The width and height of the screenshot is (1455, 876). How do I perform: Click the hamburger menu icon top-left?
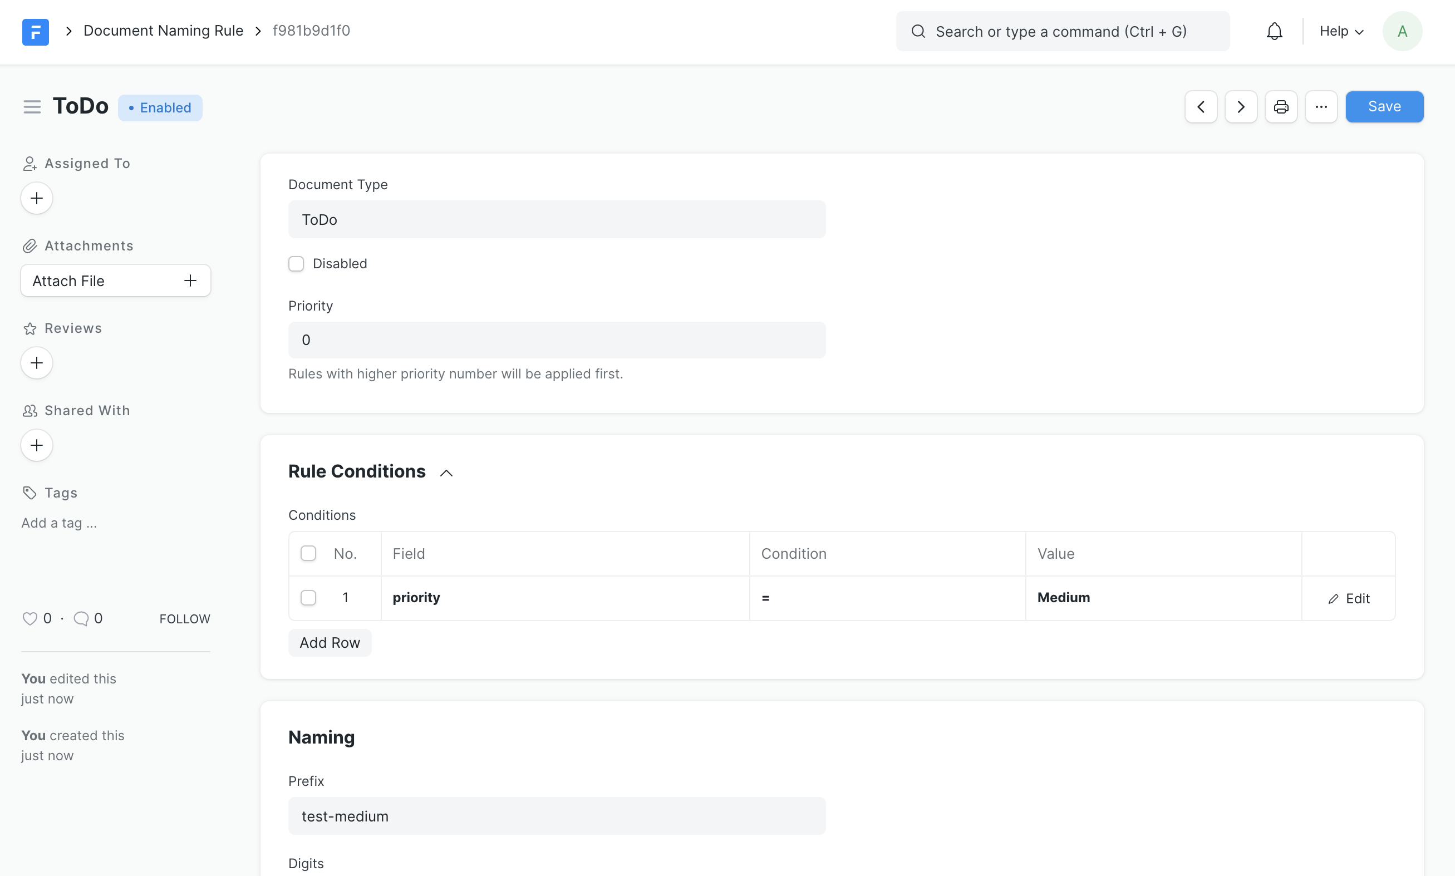click(x=32, y=107)
